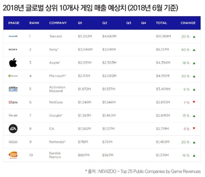Click Activision Blizzard Q1 $1,872M

tap(84, 89)
